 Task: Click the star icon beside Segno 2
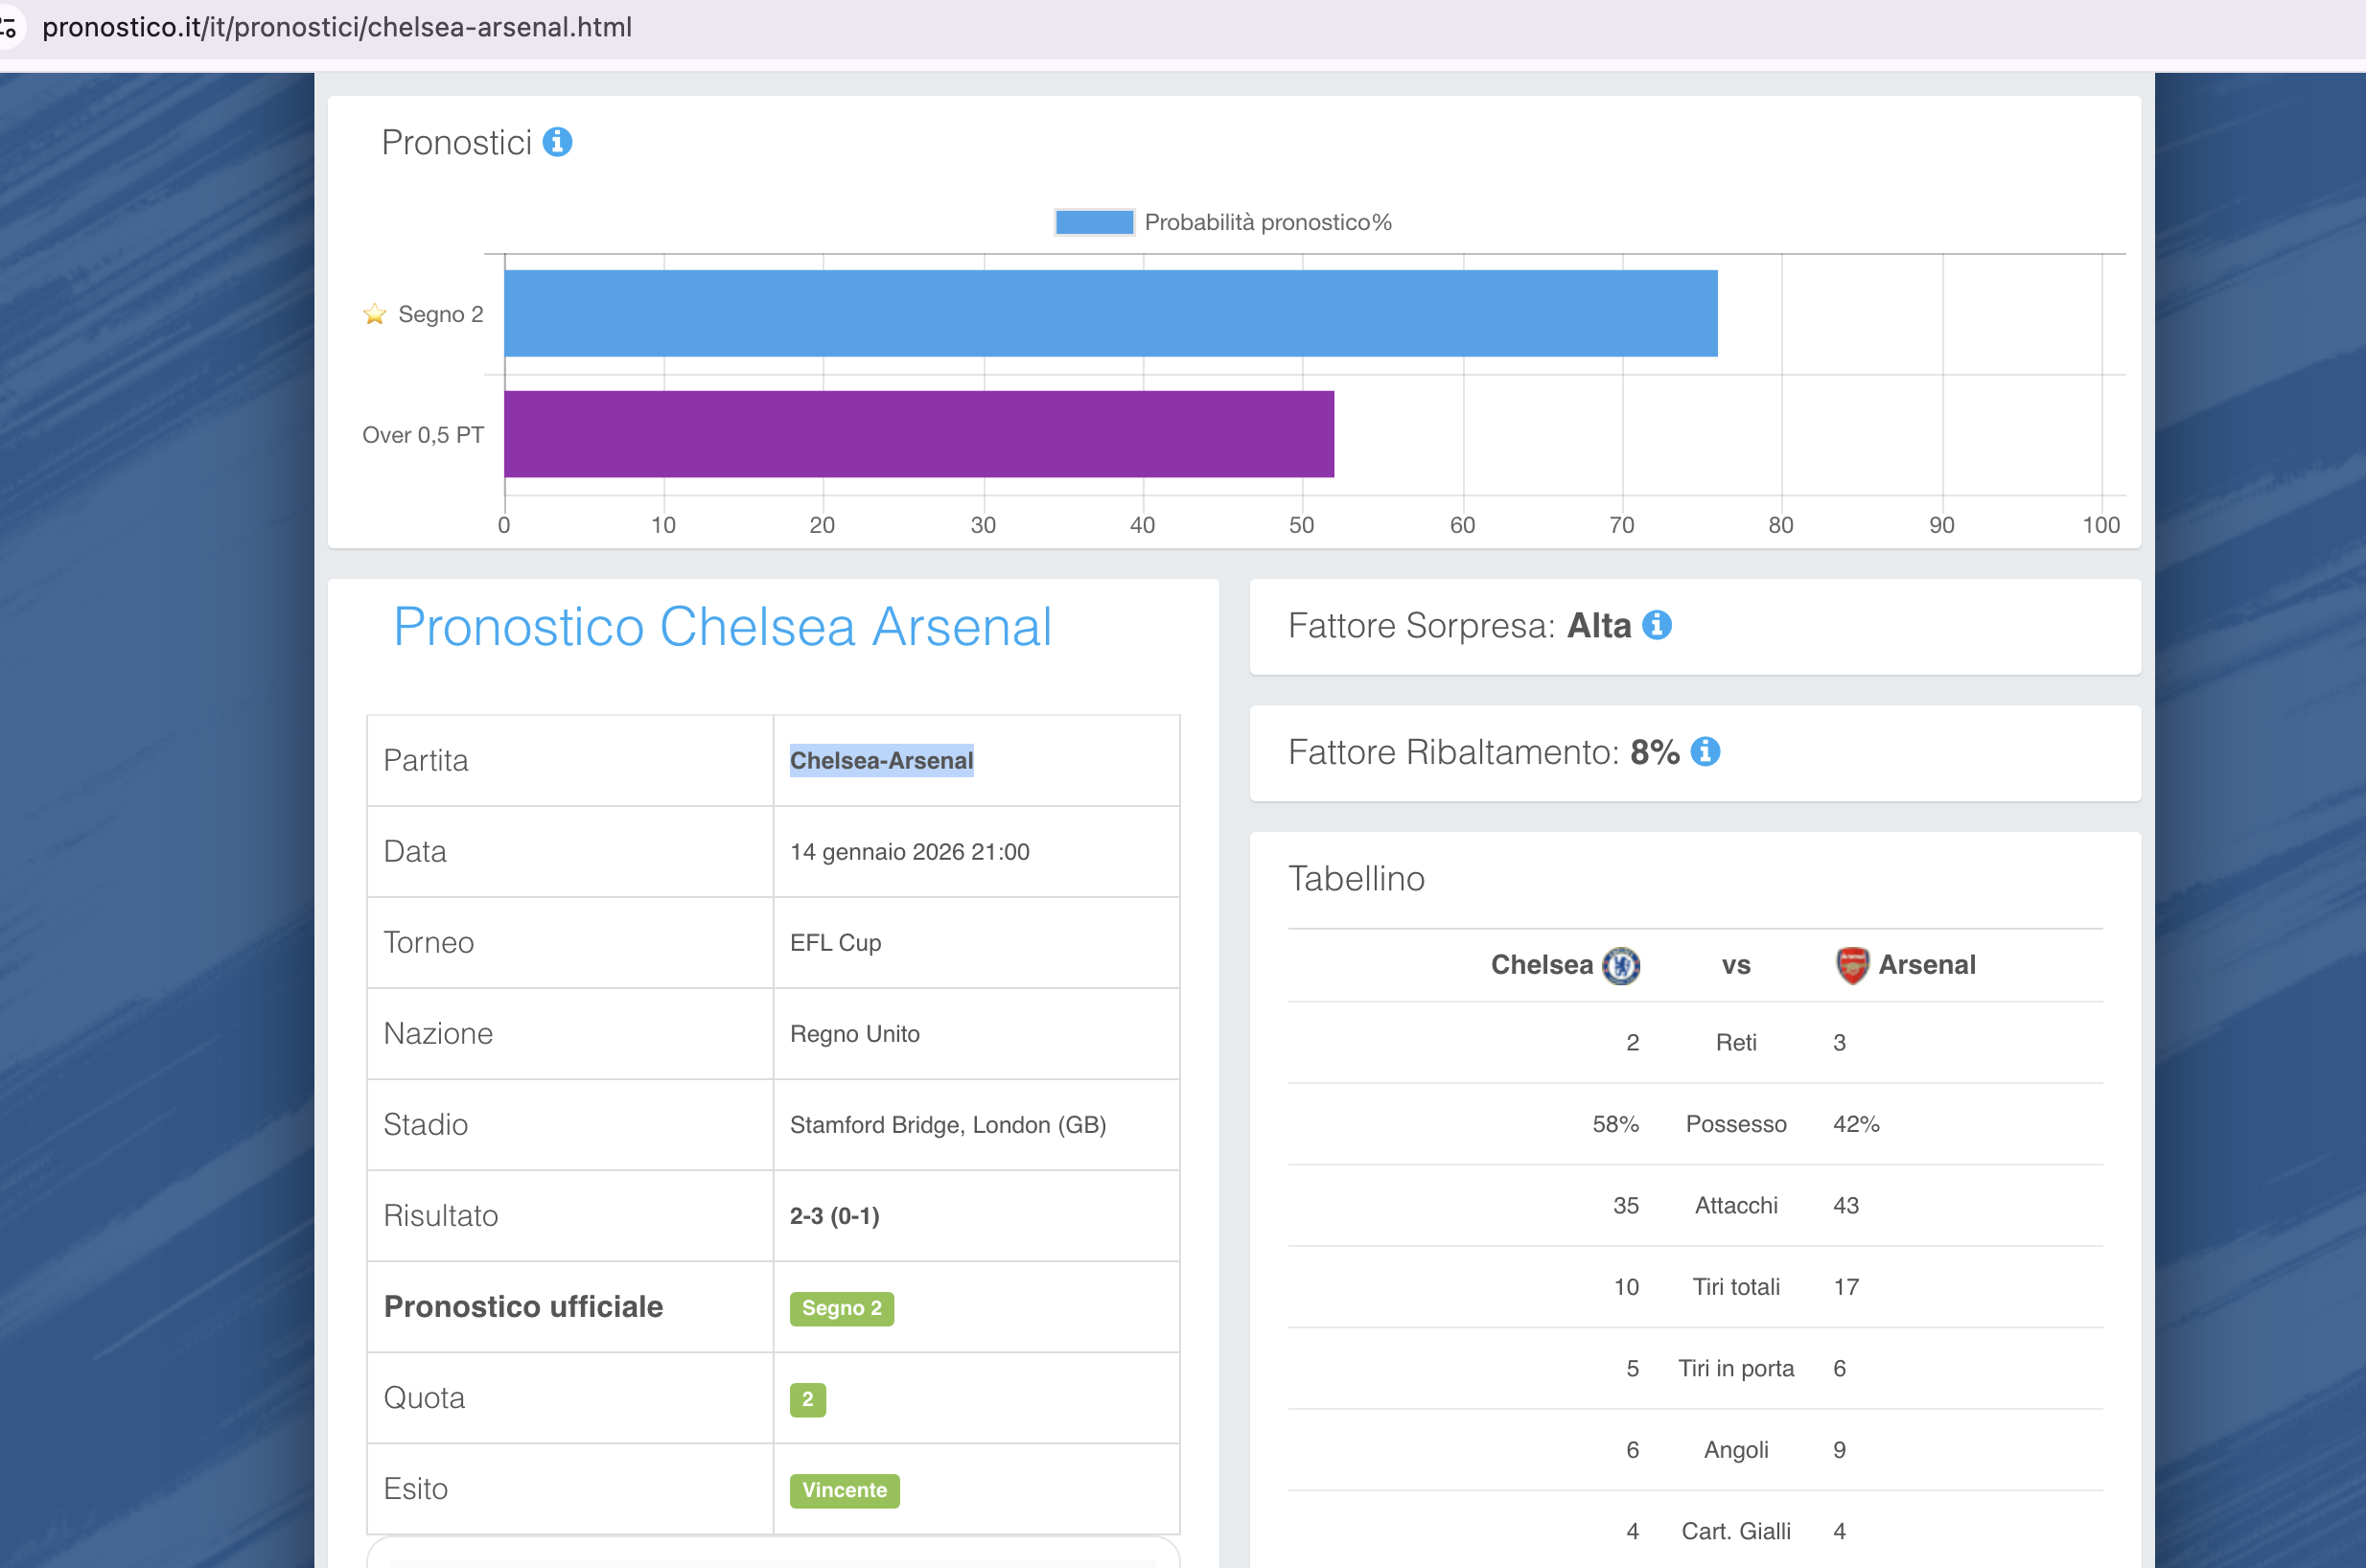click(x=375, y=315)
